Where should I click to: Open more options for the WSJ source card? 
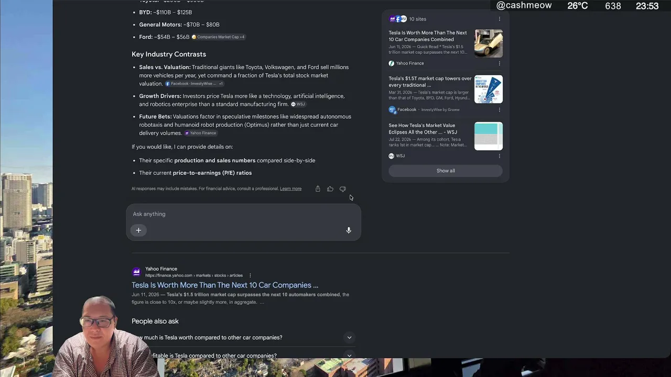point(499,156)
